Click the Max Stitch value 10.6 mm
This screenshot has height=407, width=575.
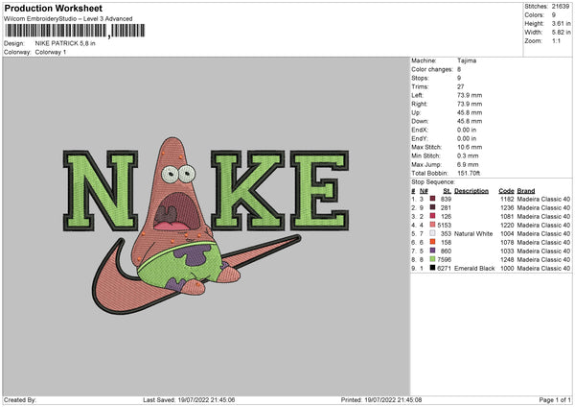pos(470,147)
